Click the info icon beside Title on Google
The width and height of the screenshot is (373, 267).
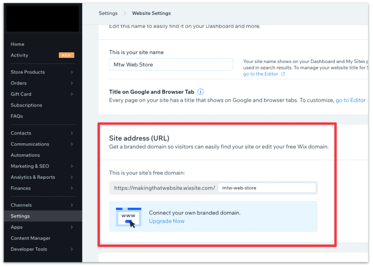click(200, 91)
